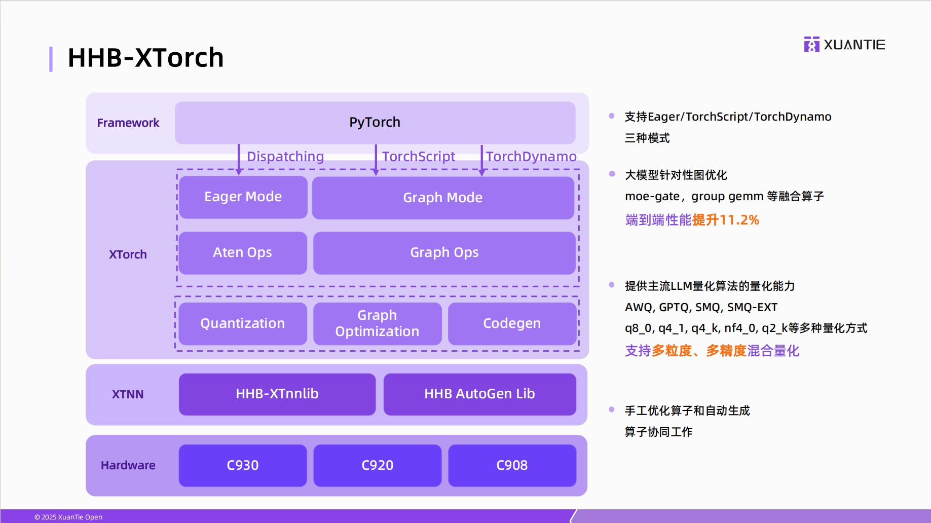The image size is (931, 523).
Task: Click the Graph Mode block
Action: tap(443, 198)
